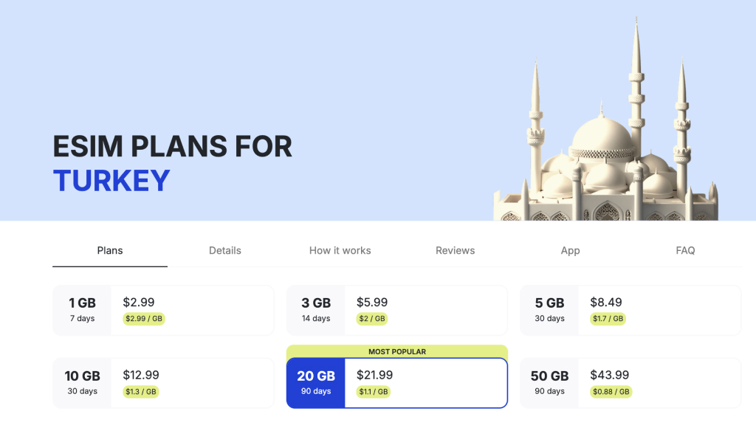Pick the 5 GB 30-day plan

click(630, 310)
